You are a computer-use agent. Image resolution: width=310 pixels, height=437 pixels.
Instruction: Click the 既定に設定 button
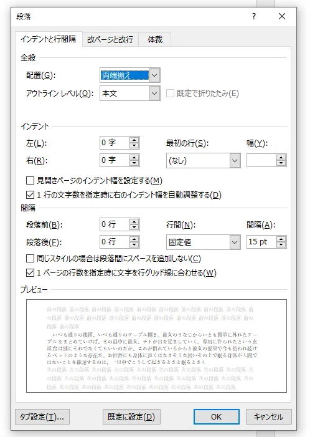(131, 417)
